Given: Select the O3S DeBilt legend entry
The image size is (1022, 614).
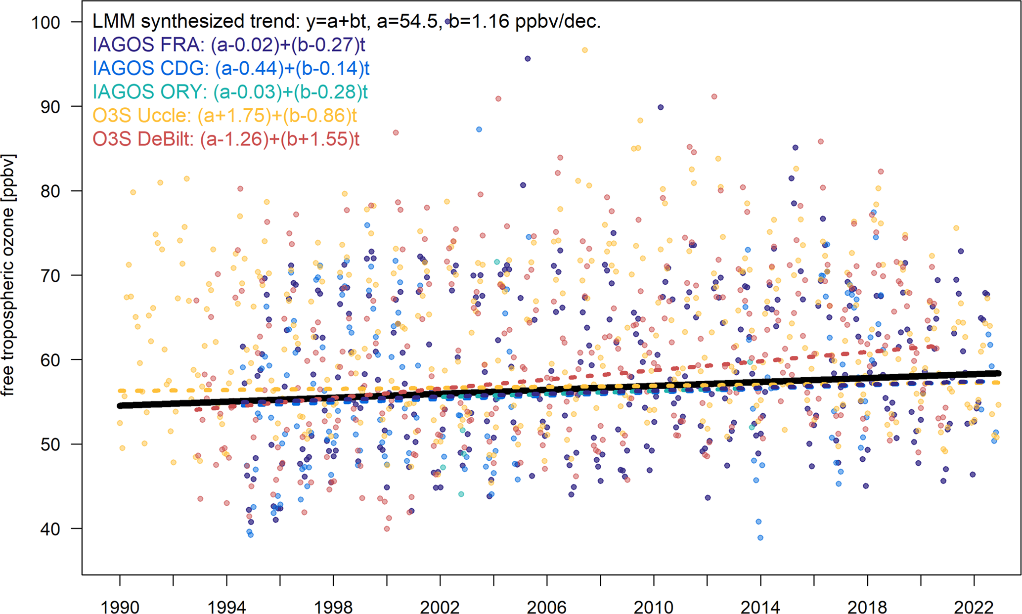Looking at the screenshot, I should coord(226,139).
